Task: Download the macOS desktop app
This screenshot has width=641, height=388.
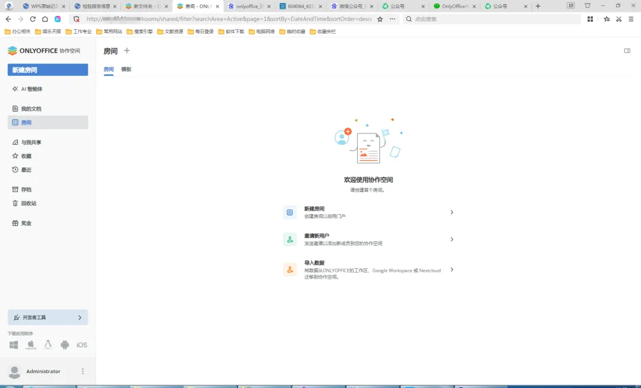Action: pos(31,345)
